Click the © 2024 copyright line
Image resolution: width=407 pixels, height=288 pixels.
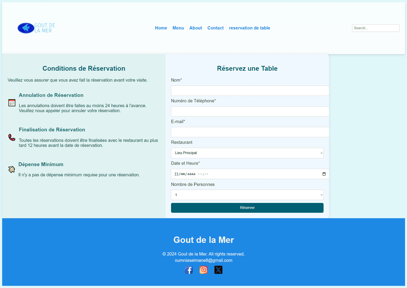(203, 254)
